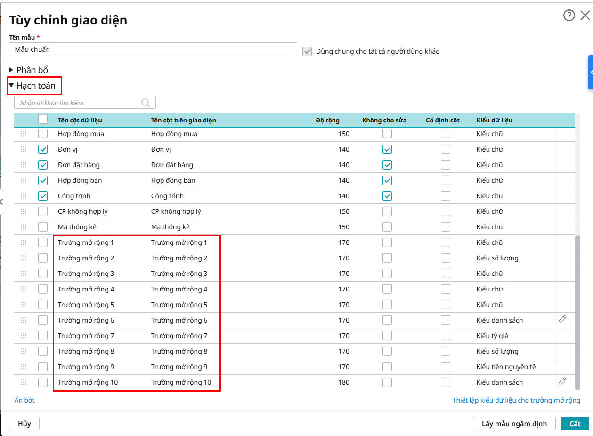The height and width of the screenshot is (436, 593).
Task: Click the Cất save button
Action: click(x=575, y=424)
